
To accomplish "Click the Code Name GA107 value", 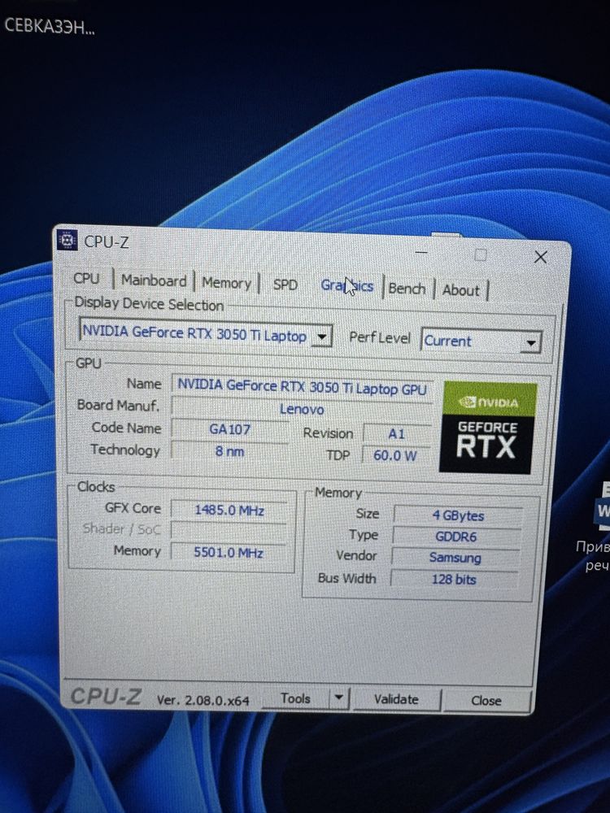I will pos(230,430).
